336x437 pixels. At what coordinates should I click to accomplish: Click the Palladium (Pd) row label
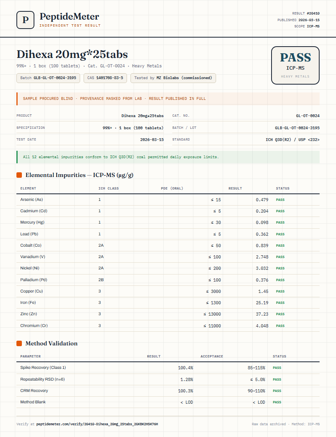[x=34, y=280]
